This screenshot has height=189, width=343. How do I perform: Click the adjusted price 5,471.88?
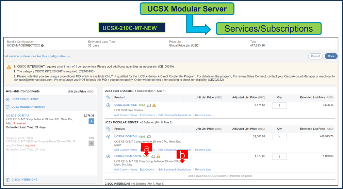tap(260, 105)
